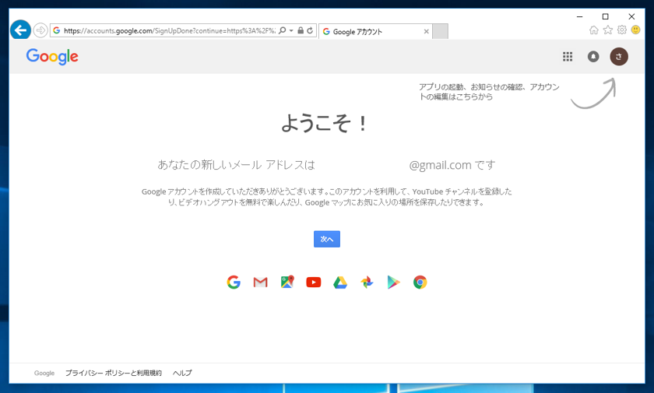
Task: Open the notifications bell icon
Action: (x=593, y=56)
